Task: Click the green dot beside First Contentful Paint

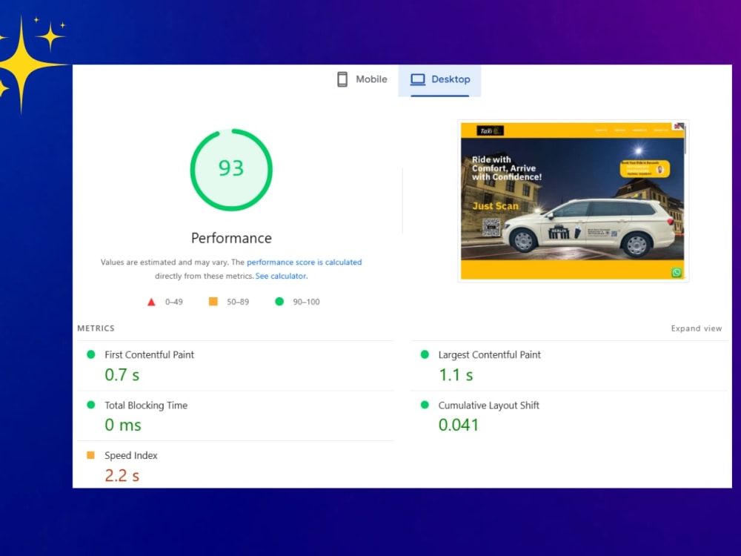Action: 90,354
